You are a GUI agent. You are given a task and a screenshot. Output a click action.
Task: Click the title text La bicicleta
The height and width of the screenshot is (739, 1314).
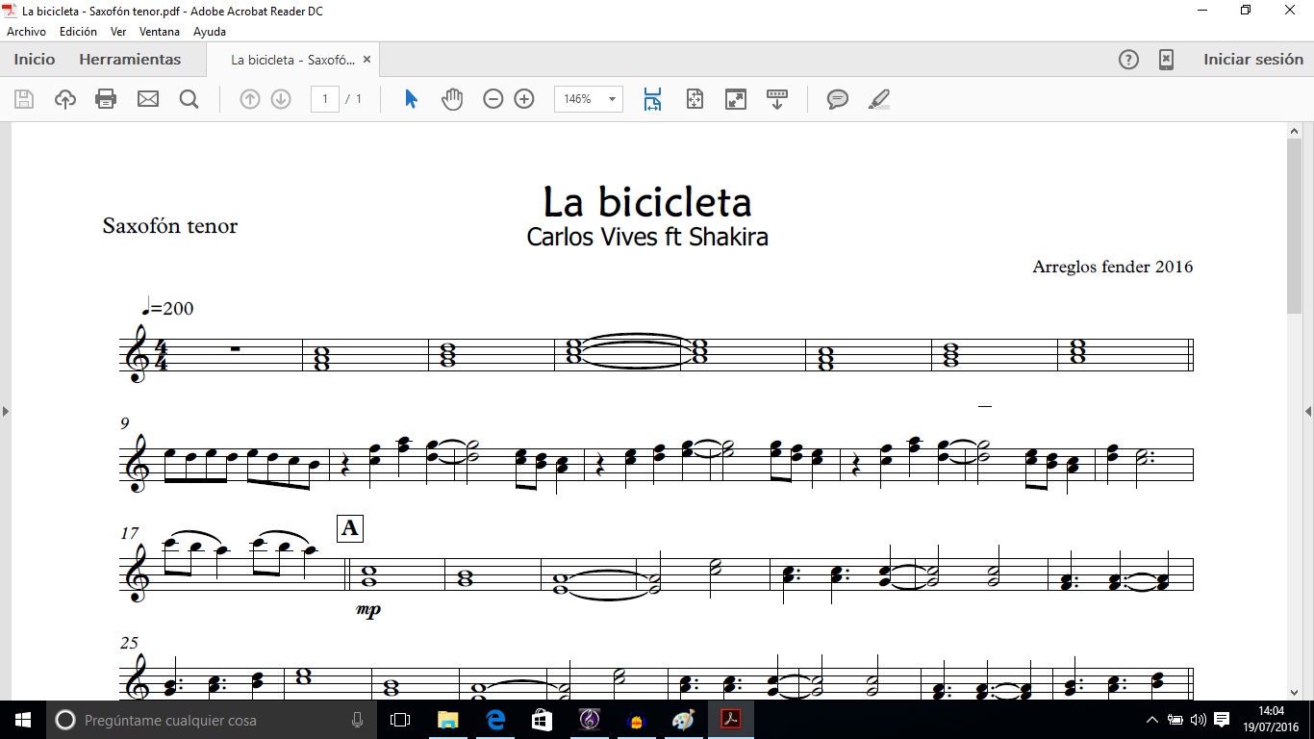647,202
